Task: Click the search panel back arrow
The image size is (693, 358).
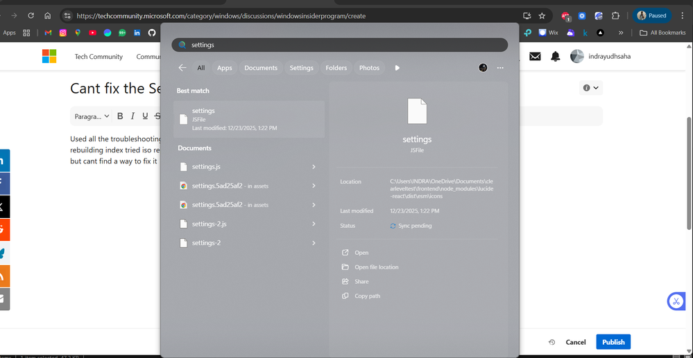Action: tap(182, 68)
